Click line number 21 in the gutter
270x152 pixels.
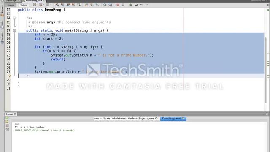pos(8,47)
